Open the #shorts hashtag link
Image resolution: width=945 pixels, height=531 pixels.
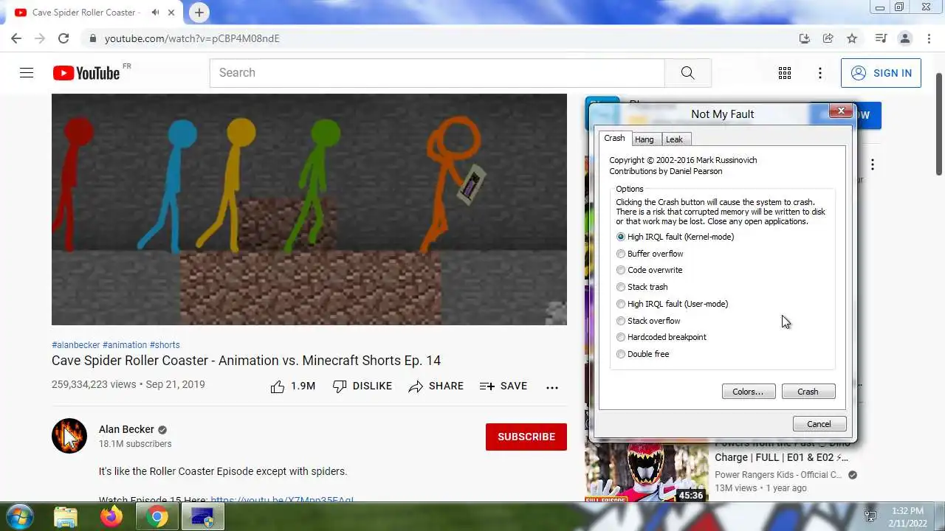(x=165, y=345)
